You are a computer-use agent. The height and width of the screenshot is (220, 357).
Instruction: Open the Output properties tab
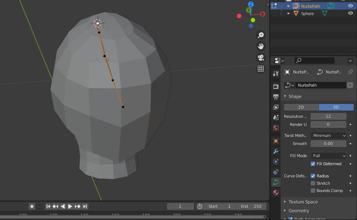276,97
